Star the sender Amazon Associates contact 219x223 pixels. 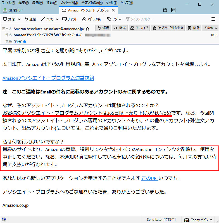87,29
